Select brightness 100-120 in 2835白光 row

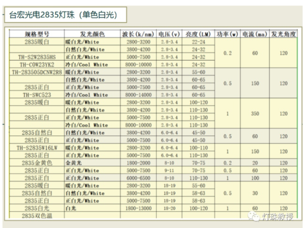(x=199, y=208)
